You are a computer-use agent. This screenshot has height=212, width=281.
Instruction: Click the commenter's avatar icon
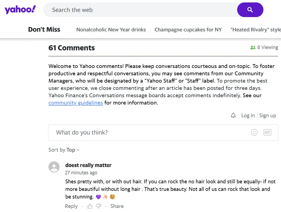(54, 167)
